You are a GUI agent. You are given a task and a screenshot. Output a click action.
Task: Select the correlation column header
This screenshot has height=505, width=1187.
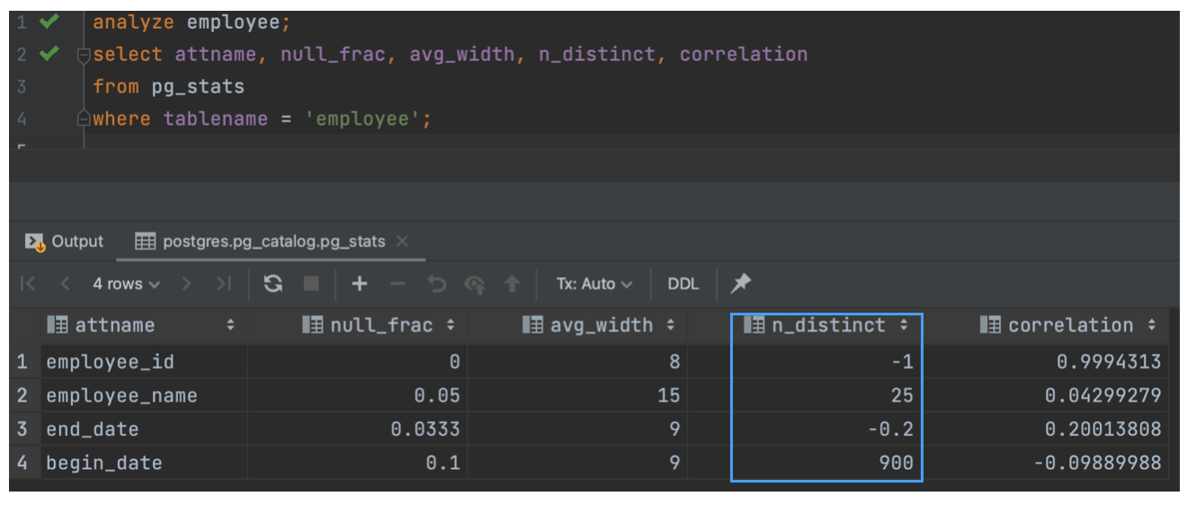1046,325
